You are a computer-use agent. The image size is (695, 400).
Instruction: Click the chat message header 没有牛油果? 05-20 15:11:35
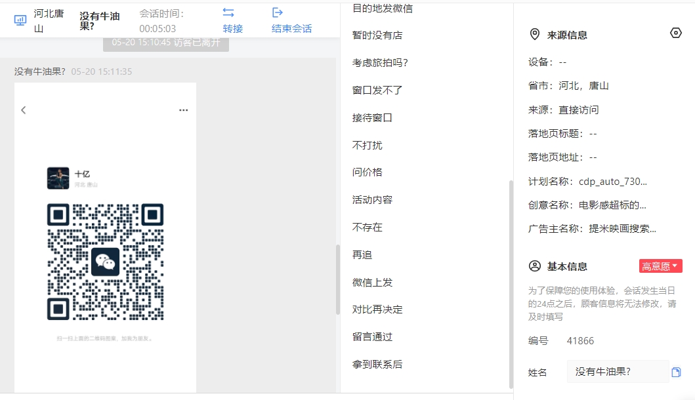coord(73,71)
